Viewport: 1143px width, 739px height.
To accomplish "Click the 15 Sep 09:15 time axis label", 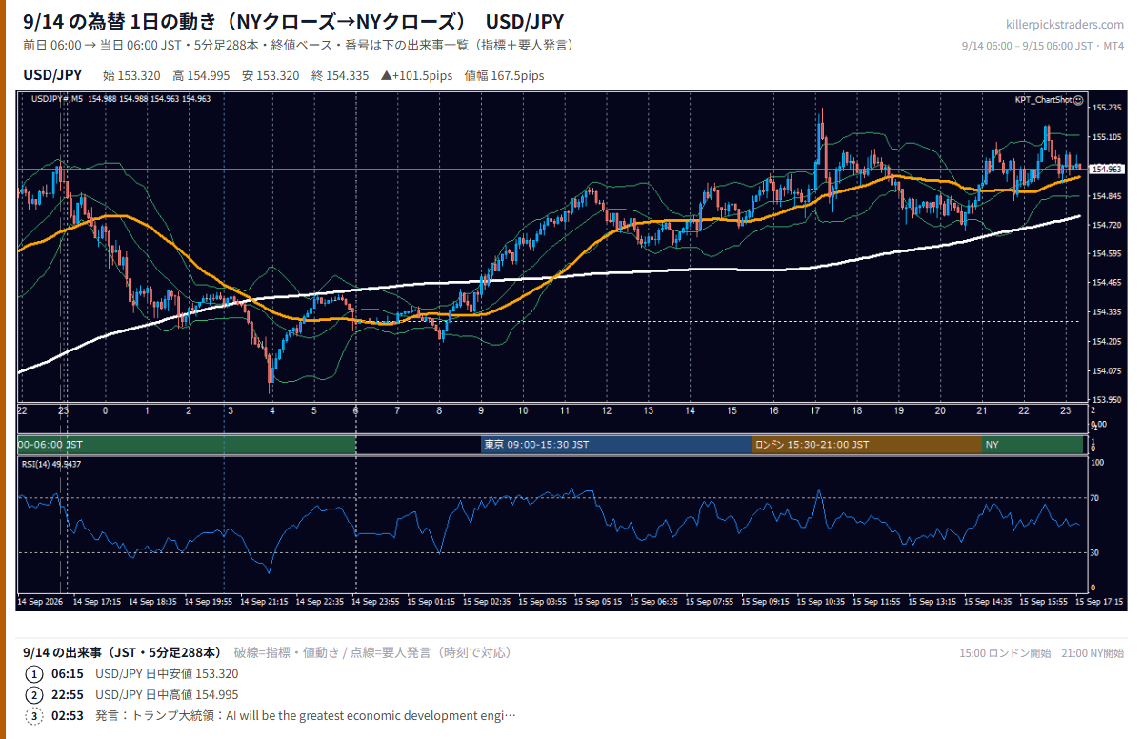I will [x=767, y=602].
